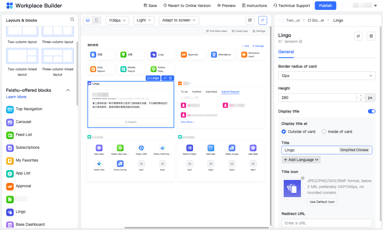
Task: Click the Approval app icon in canvas
Action: click(184, 55)
